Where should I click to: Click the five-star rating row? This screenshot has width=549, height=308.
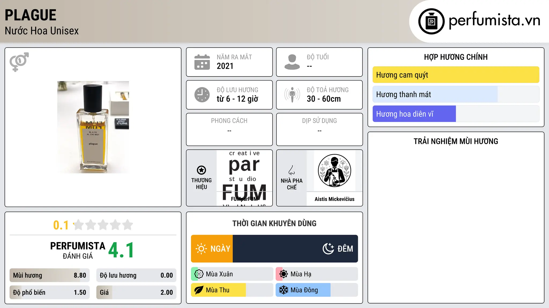[103, 225]
